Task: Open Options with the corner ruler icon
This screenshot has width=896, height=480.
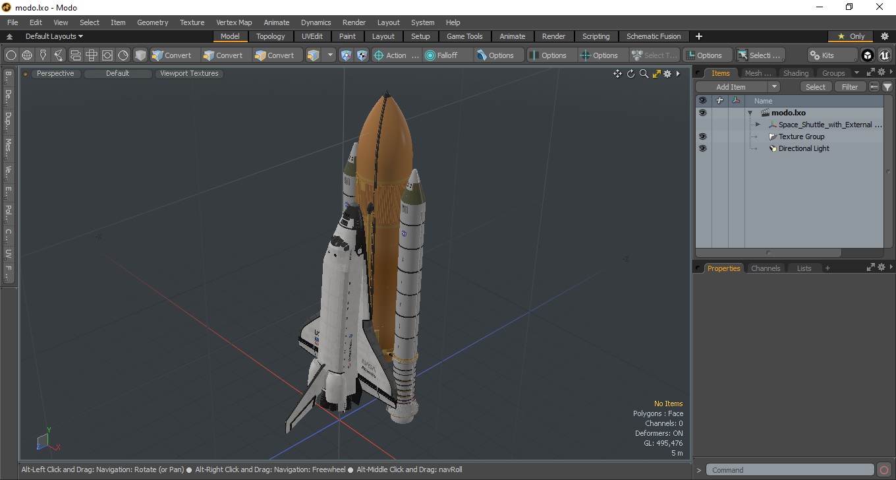Action: pos(708,55)
